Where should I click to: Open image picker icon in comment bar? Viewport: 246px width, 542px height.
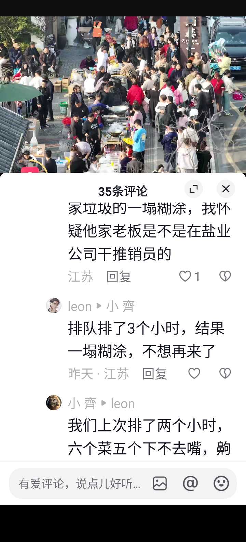[160, 483]
